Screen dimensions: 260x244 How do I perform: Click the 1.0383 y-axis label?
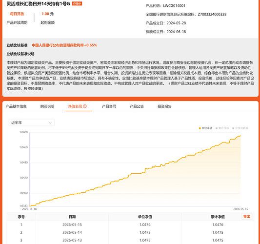click(x=23, y=206)
